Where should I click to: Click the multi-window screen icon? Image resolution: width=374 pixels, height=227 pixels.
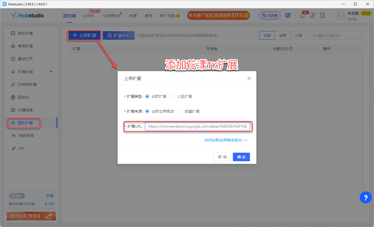pyautogui.click(x=288, y=16)
